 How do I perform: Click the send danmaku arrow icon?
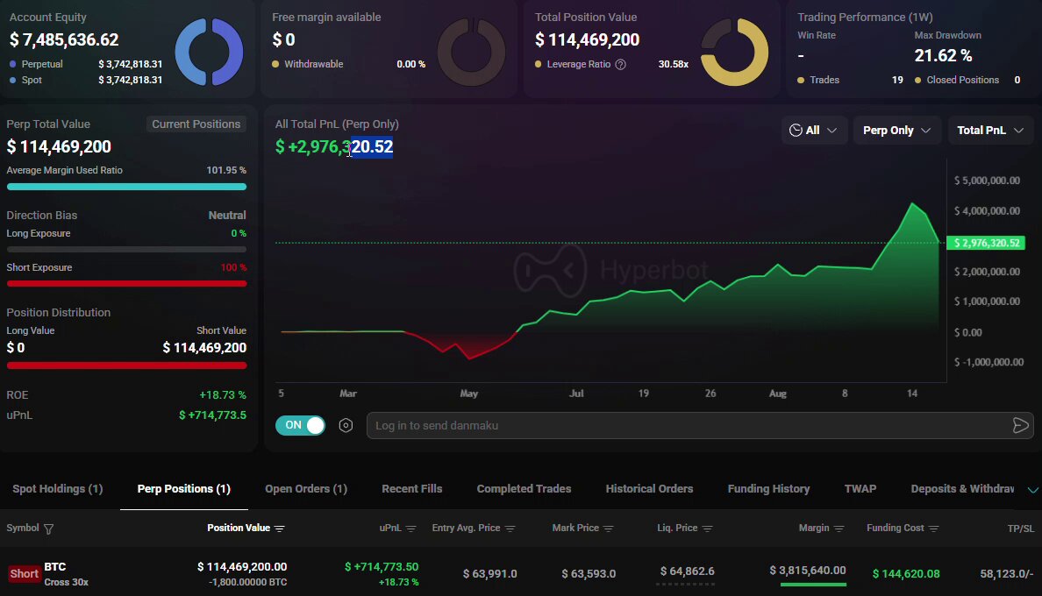click(1020, 425)
